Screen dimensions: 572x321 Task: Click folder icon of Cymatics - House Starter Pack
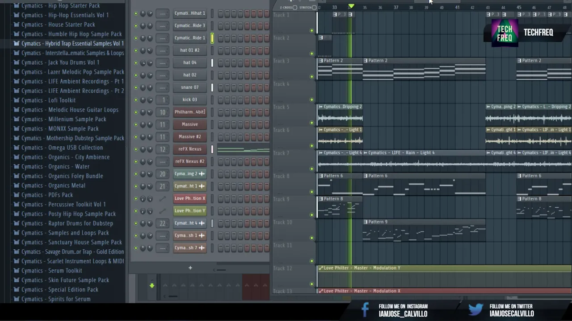coord(17,25)
